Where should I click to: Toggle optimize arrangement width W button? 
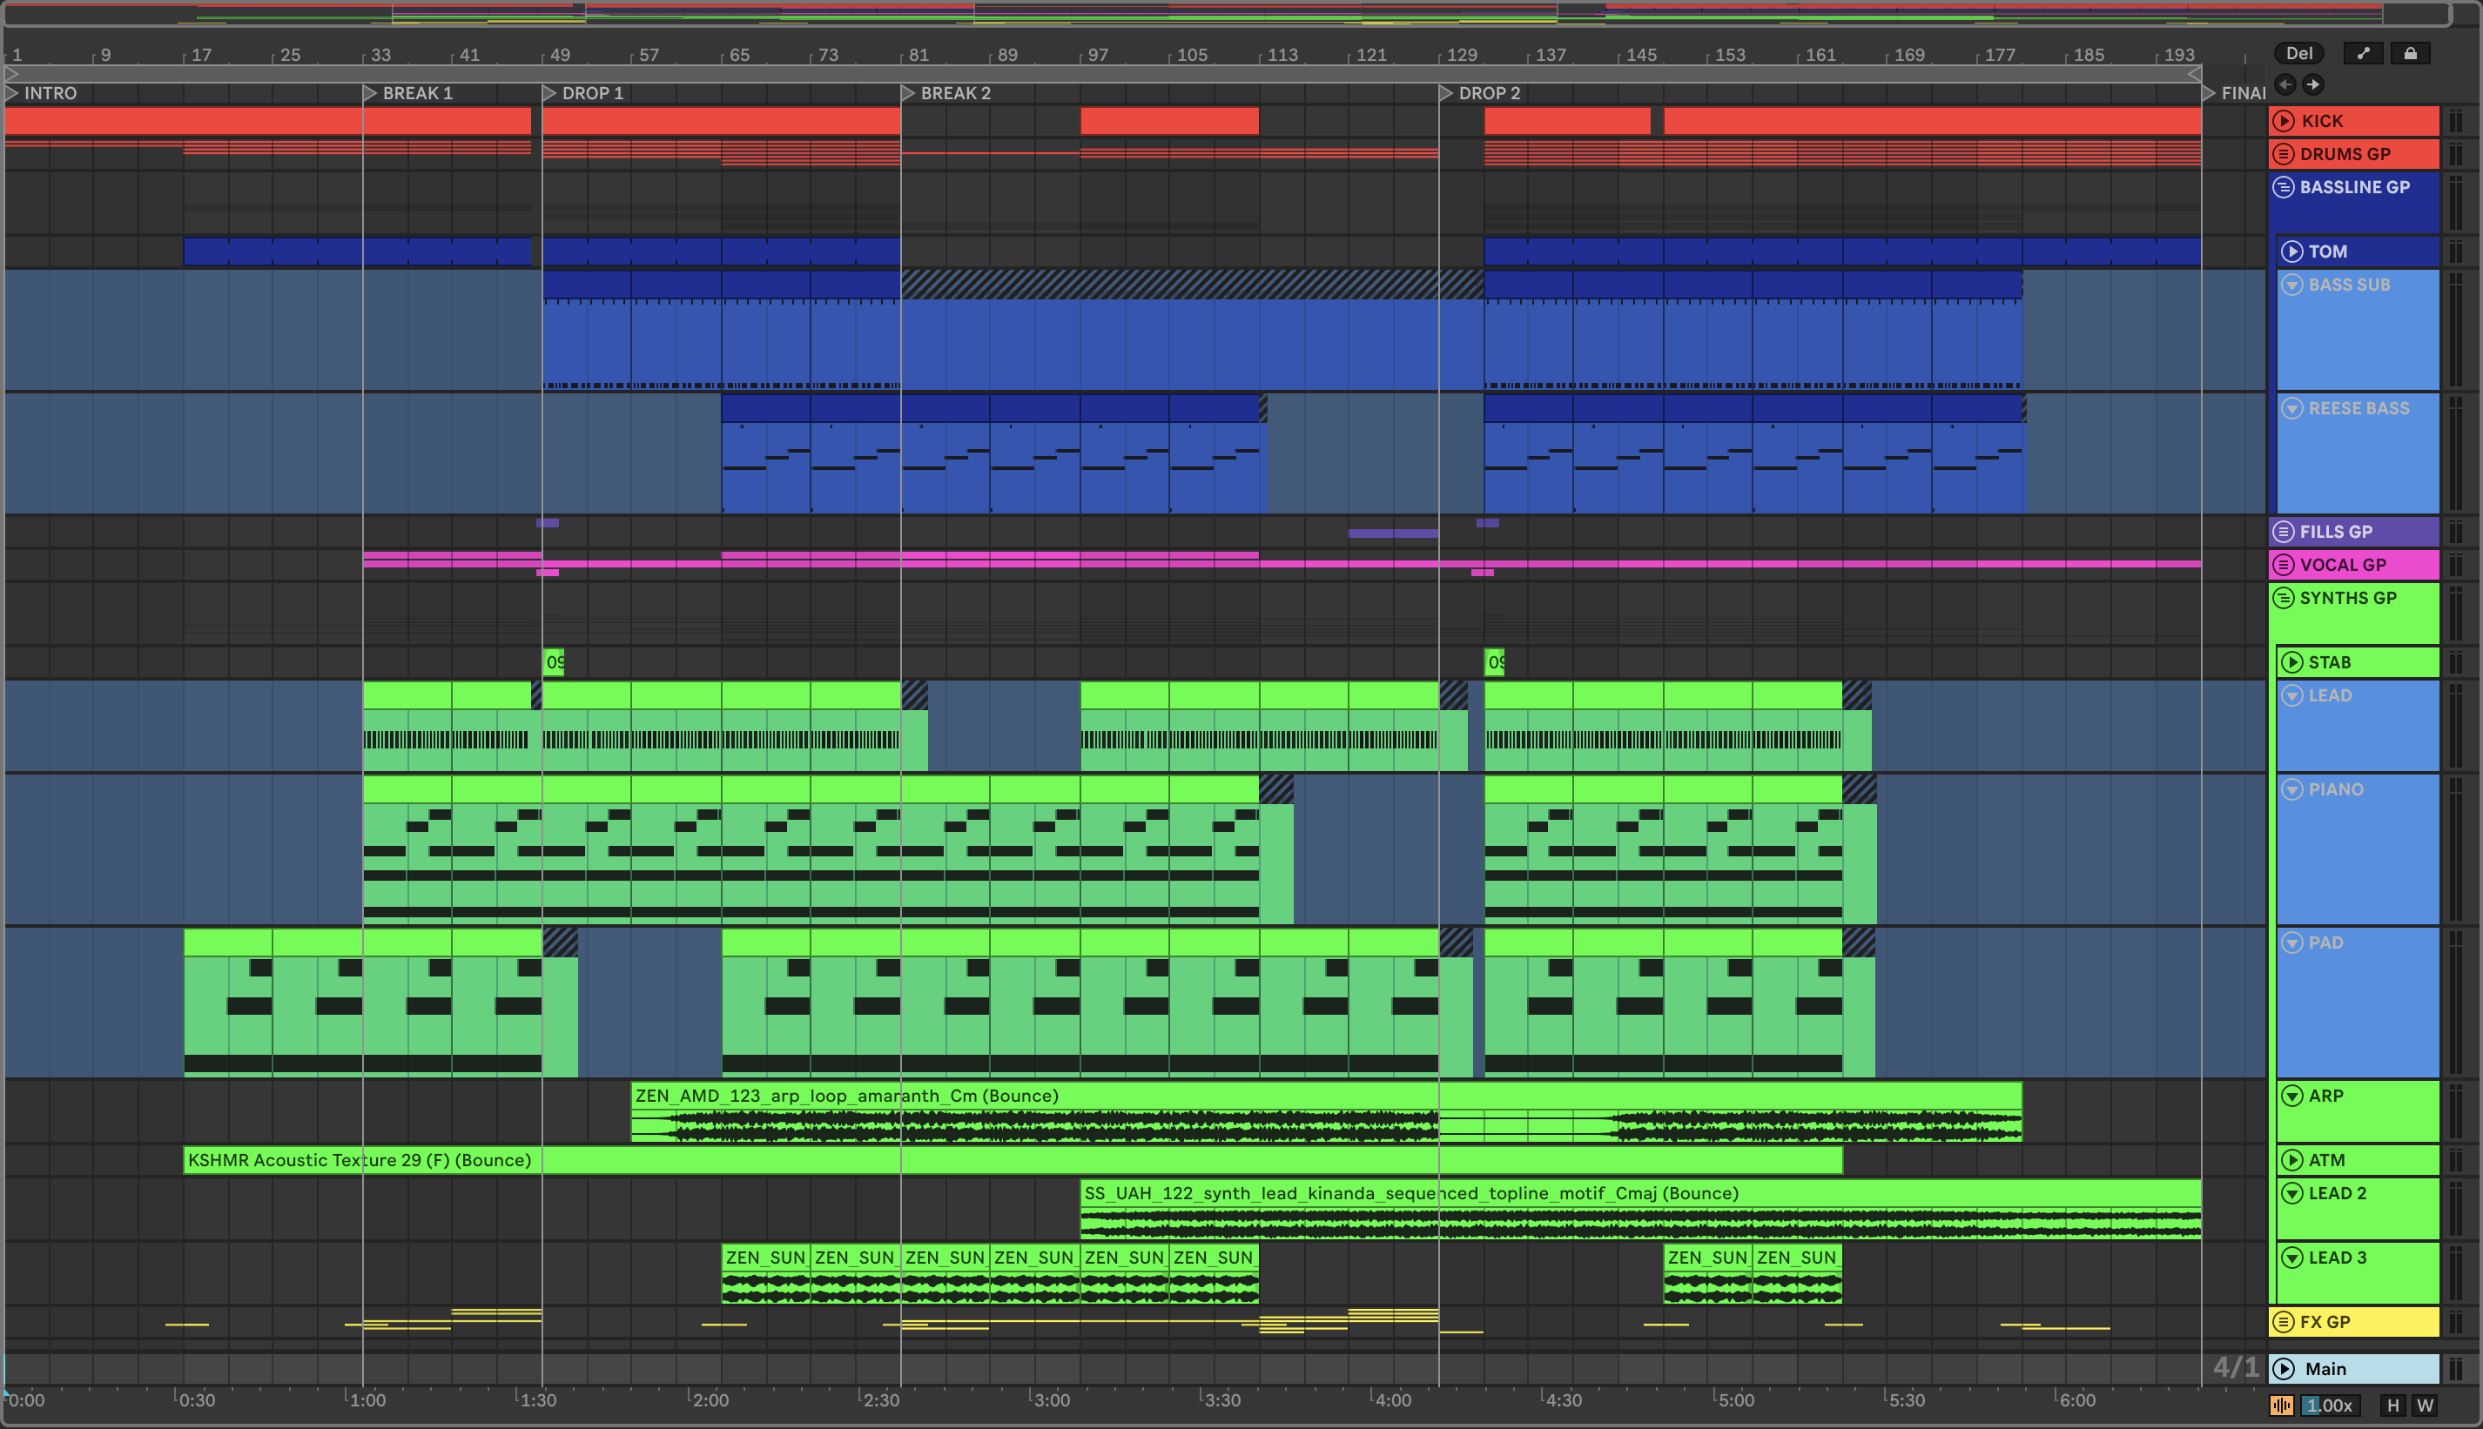tap(2425, 1406)
